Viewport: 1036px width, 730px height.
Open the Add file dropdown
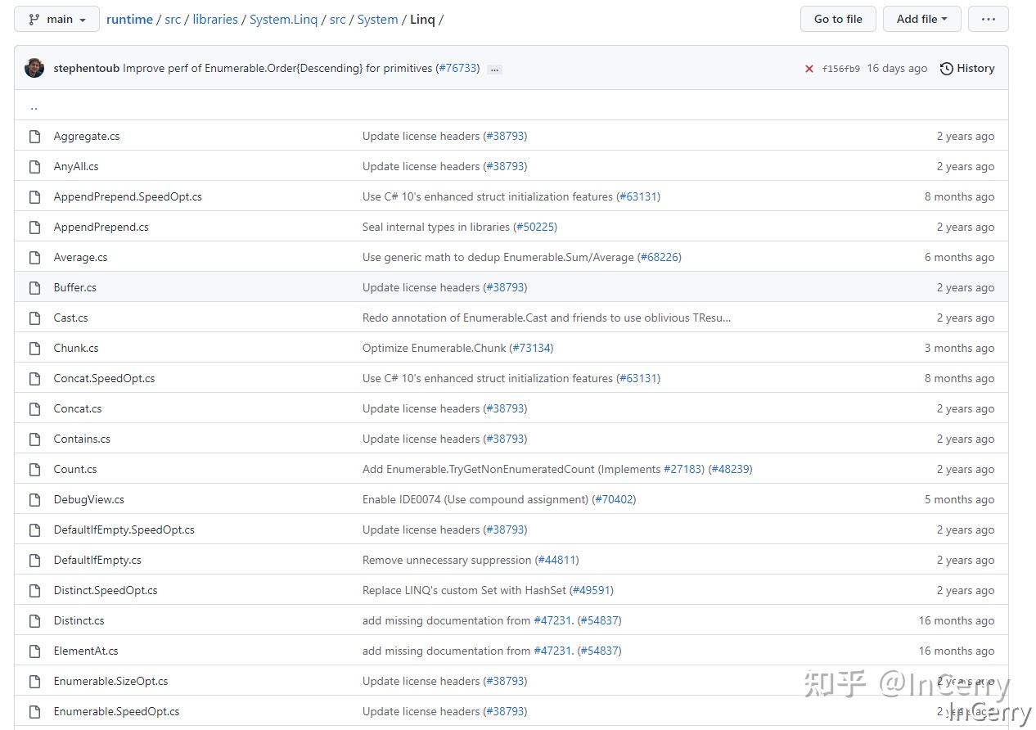click(921, 18)
